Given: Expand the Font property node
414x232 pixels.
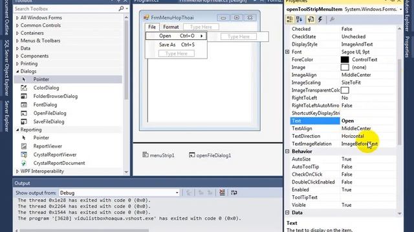Looking at the screenshot, I should tap(287, 52).
